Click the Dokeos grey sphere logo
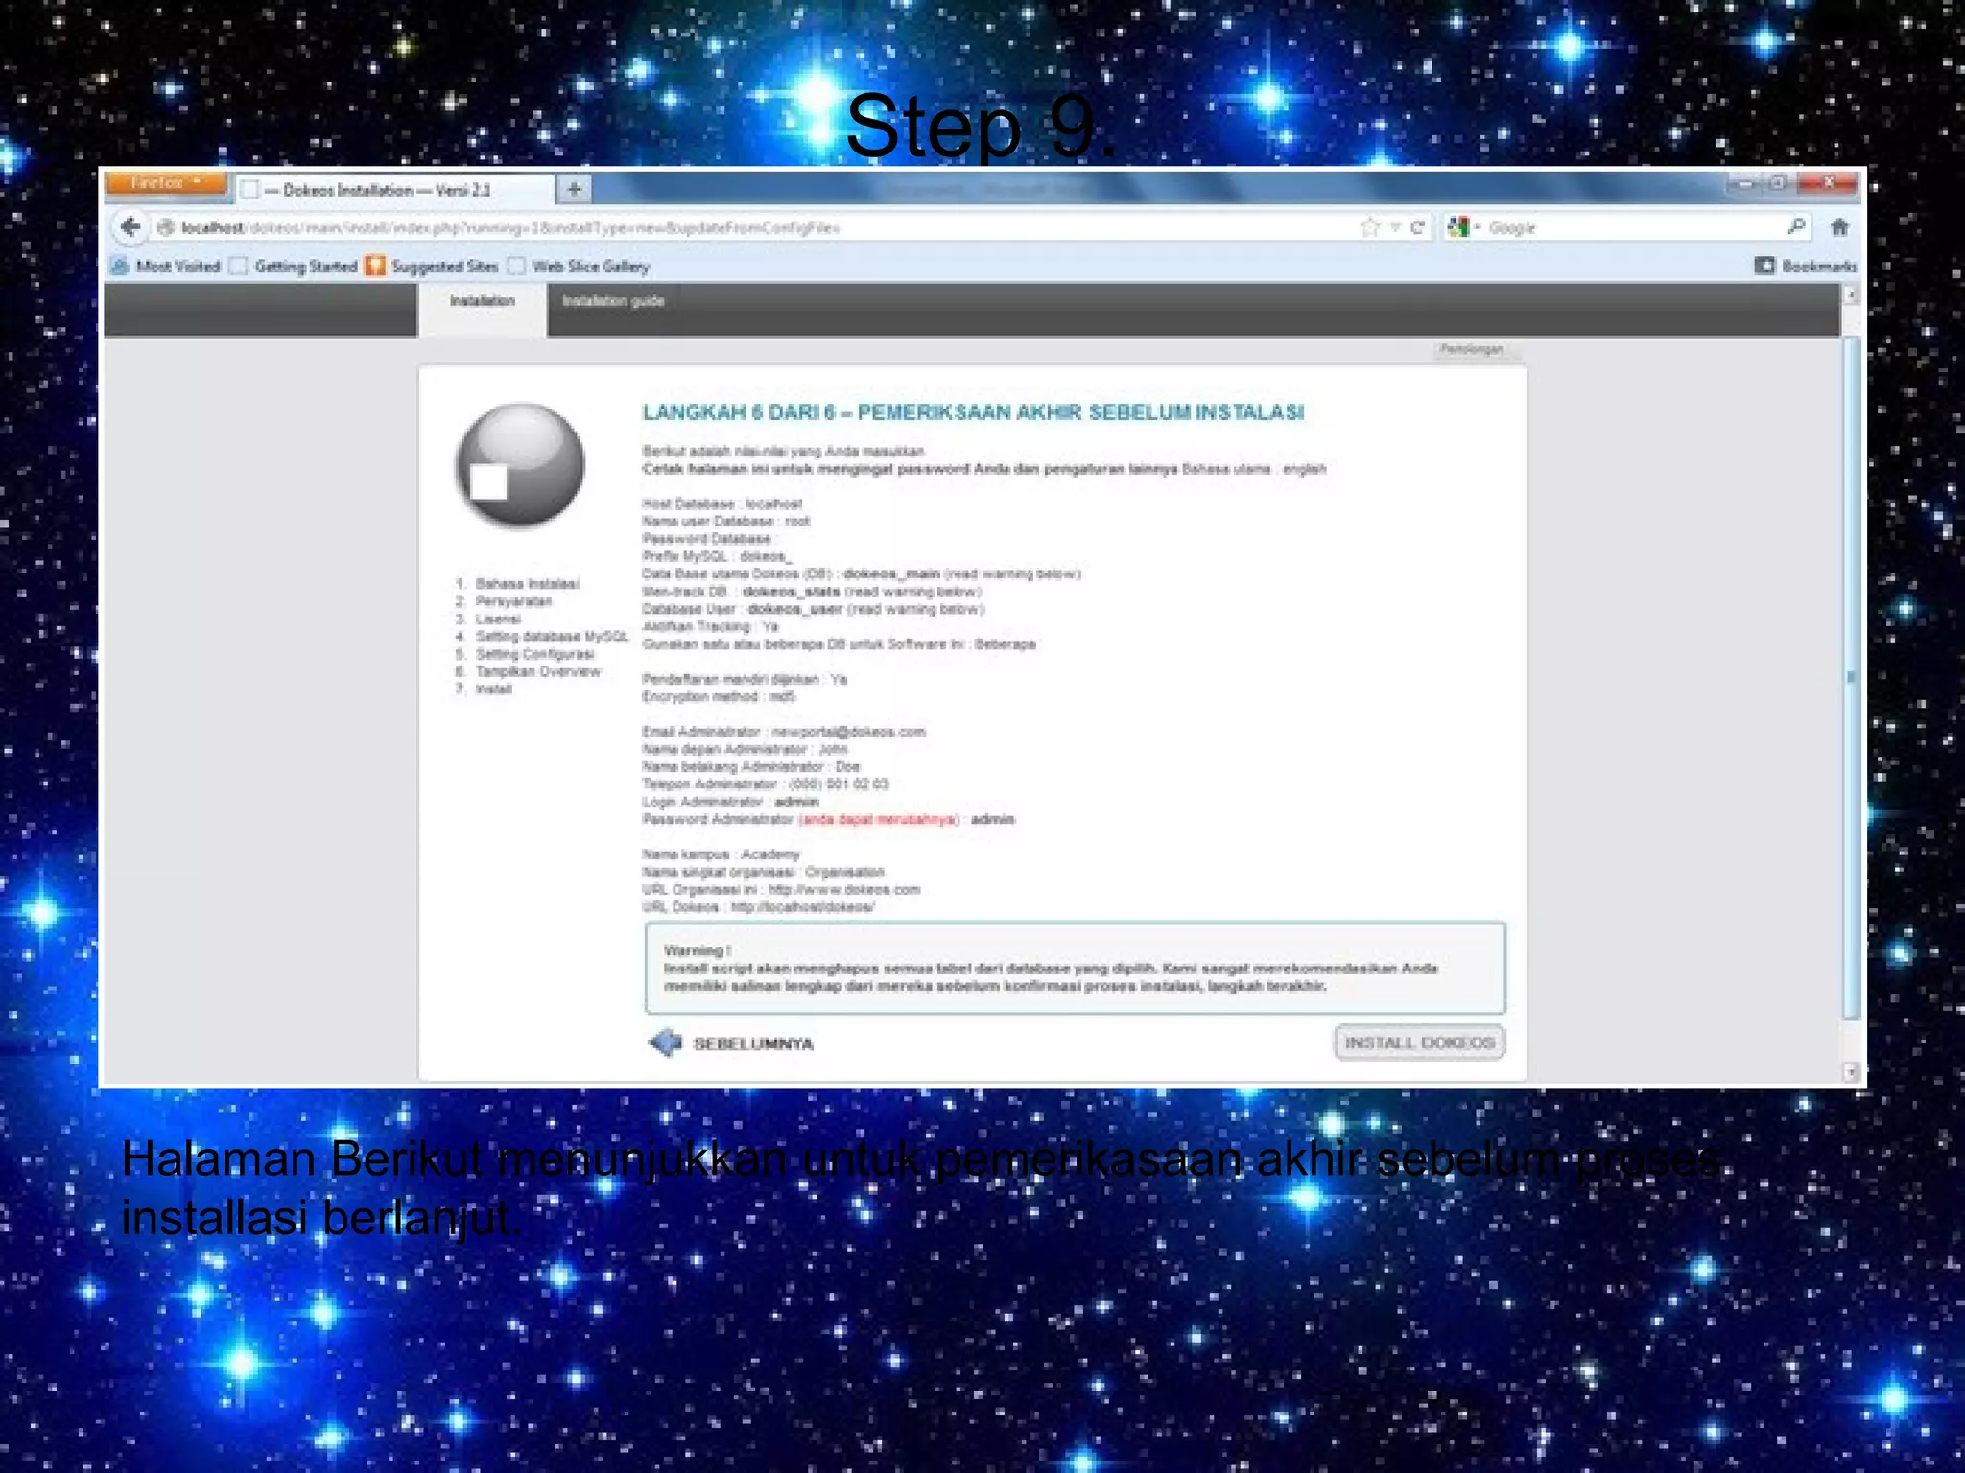The width and height of the screenshot is (1965, 1473). point(520,465)
